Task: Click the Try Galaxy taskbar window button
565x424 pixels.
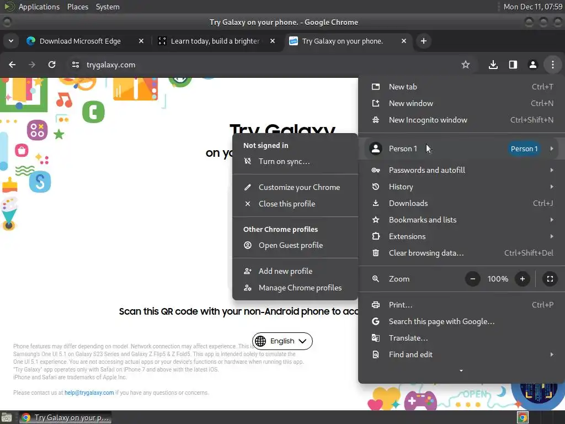Action: (65, 417)
